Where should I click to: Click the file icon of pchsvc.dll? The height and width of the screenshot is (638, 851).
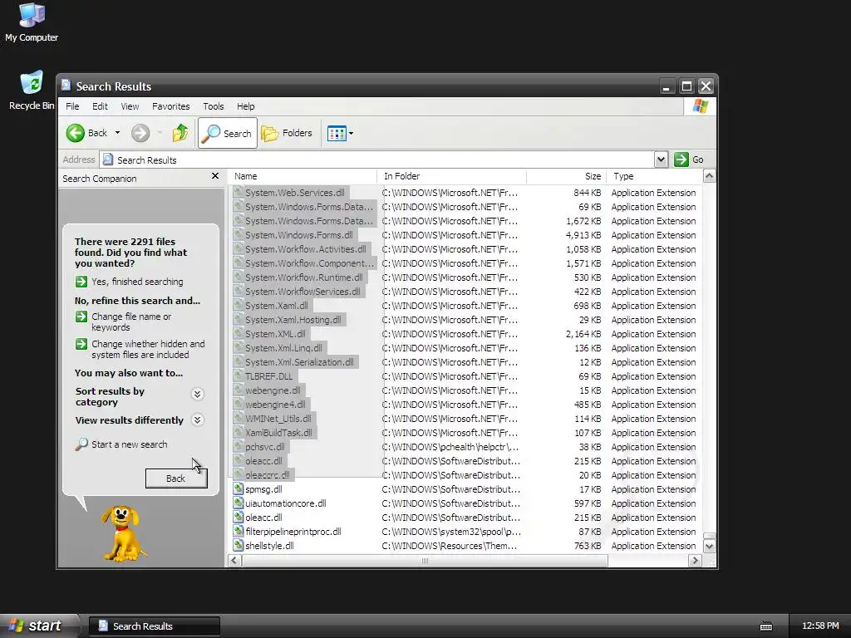pos(238,446)
